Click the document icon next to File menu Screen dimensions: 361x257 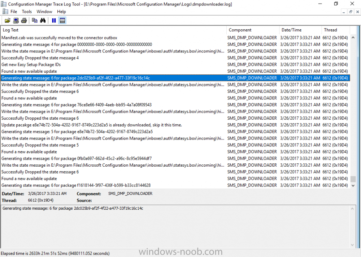[5, 12]
